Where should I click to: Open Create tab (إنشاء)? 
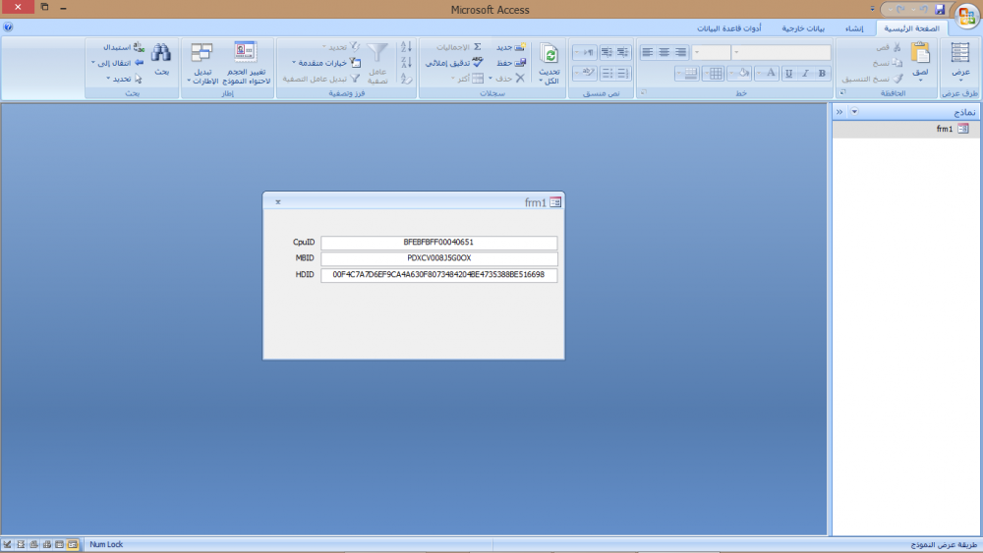(x=854, y=28)
